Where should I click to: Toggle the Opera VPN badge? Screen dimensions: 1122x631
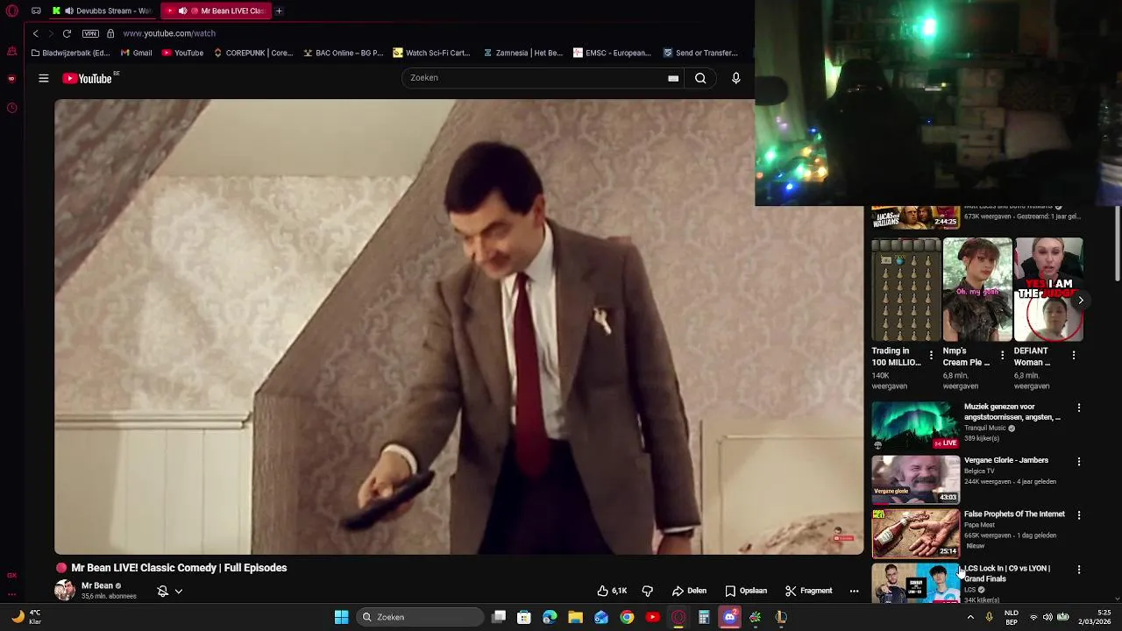[90, 33]
